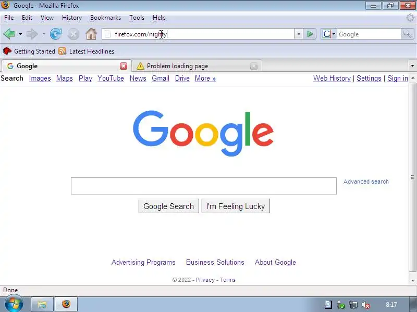Click the Windows Start orb

[x=14, y=304]
